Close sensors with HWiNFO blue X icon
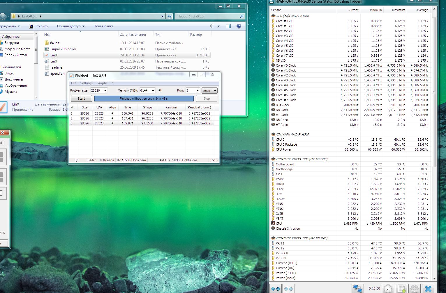Screen dimensions: 446x293 [x=428, y=289]
